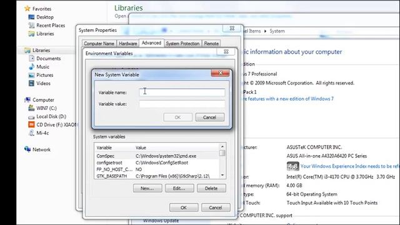
Task: Close the System Properties window
Action: coord(232,28)
